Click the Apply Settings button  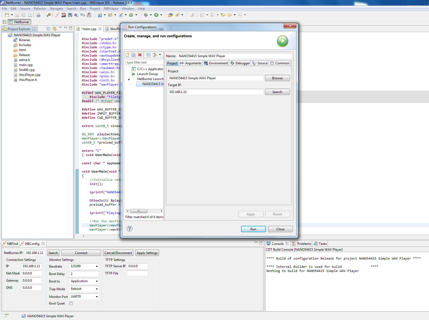147,253
